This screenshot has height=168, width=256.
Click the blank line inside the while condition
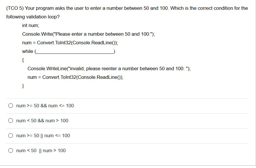click(75, 51)
